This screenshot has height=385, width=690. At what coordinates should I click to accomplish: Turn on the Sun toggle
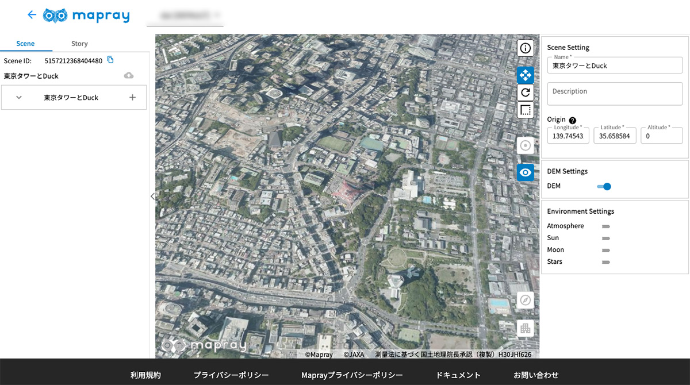click(605, 238)
